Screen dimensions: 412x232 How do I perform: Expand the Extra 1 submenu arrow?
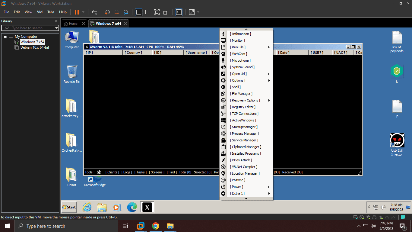point(269,193)
